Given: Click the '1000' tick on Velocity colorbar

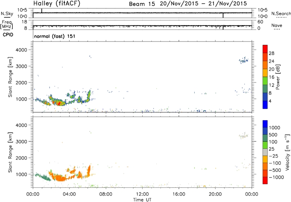Looking at the screenshot, I should [275, 128].
